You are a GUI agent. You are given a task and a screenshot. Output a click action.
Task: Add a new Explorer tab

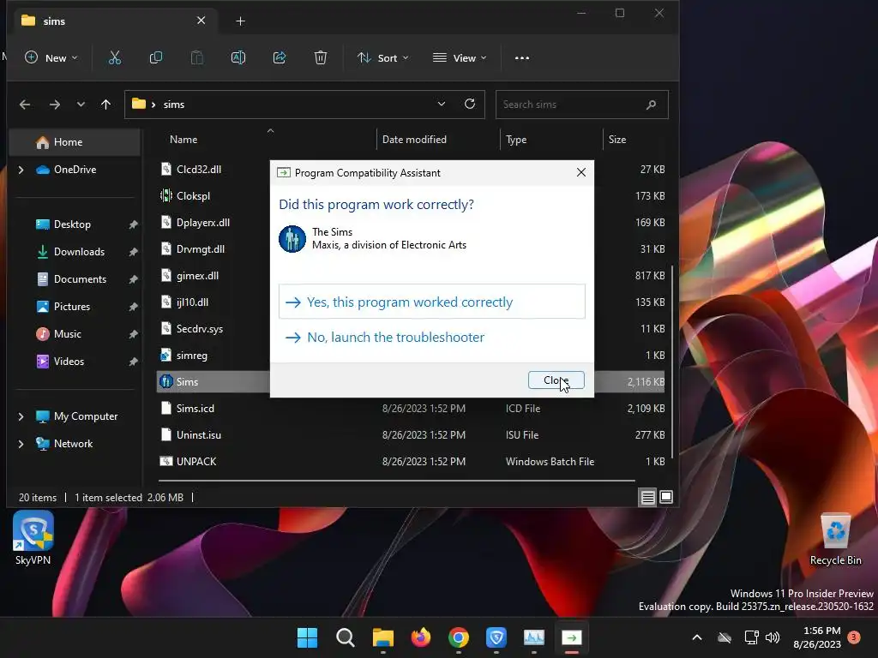click(240, 21)
